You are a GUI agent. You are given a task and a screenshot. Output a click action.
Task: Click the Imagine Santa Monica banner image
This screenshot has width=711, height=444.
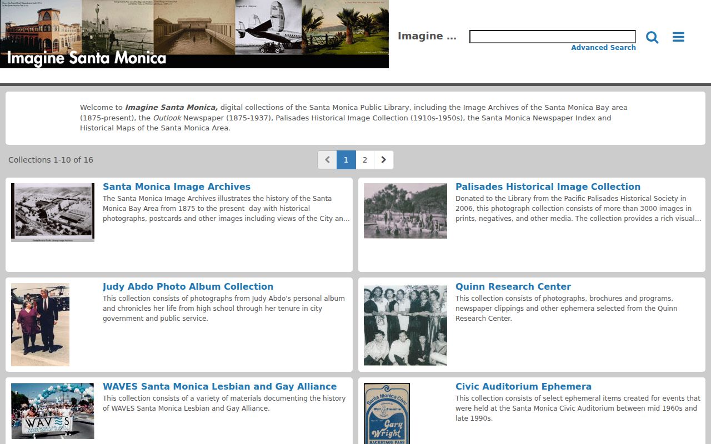(194, 34)
